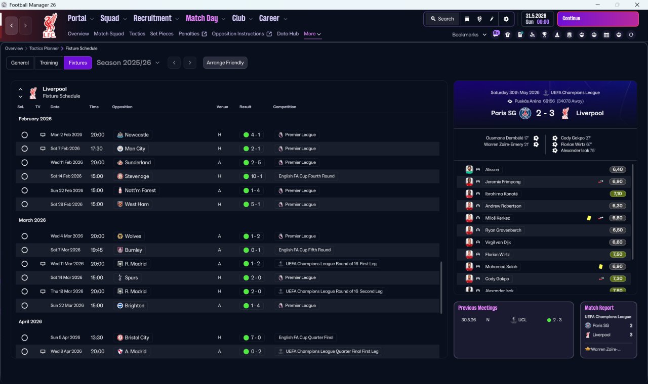Select the Newcastle fixture radio button
The image size is (648, 384).
(x=24, y=135)
